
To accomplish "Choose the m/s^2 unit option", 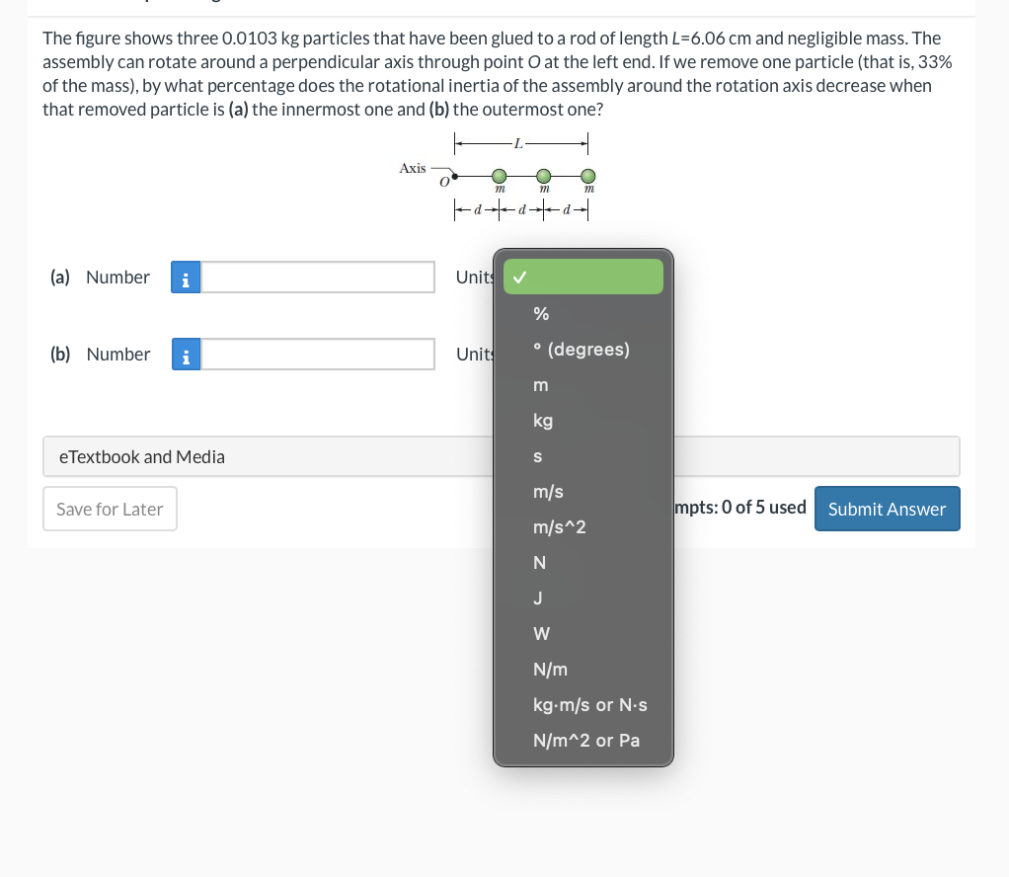I will (559, 527).
